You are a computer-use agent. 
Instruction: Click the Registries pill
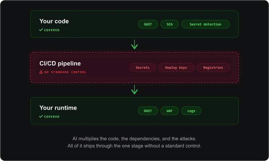pyautogui.click(x=213, y=67)
